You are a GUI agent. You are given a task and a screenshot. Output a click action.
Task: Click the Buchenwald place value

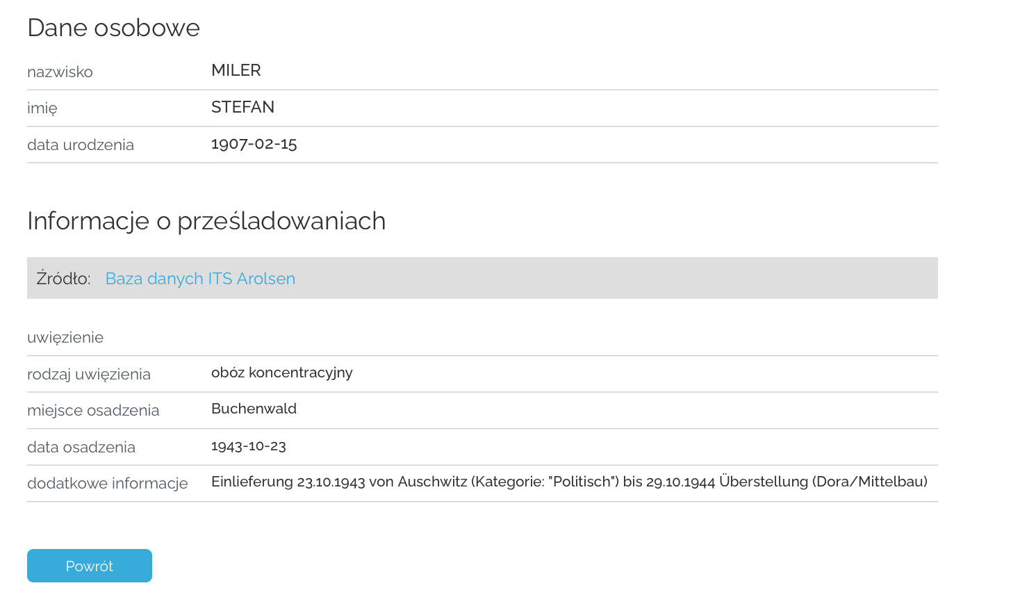(x=254, y=409)
